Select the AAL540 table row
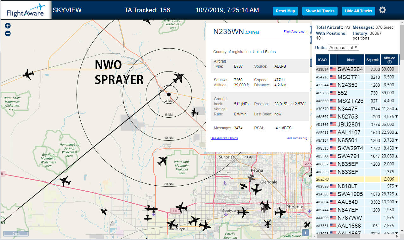The height and width of the screenshot is (240, 404). 357,202
